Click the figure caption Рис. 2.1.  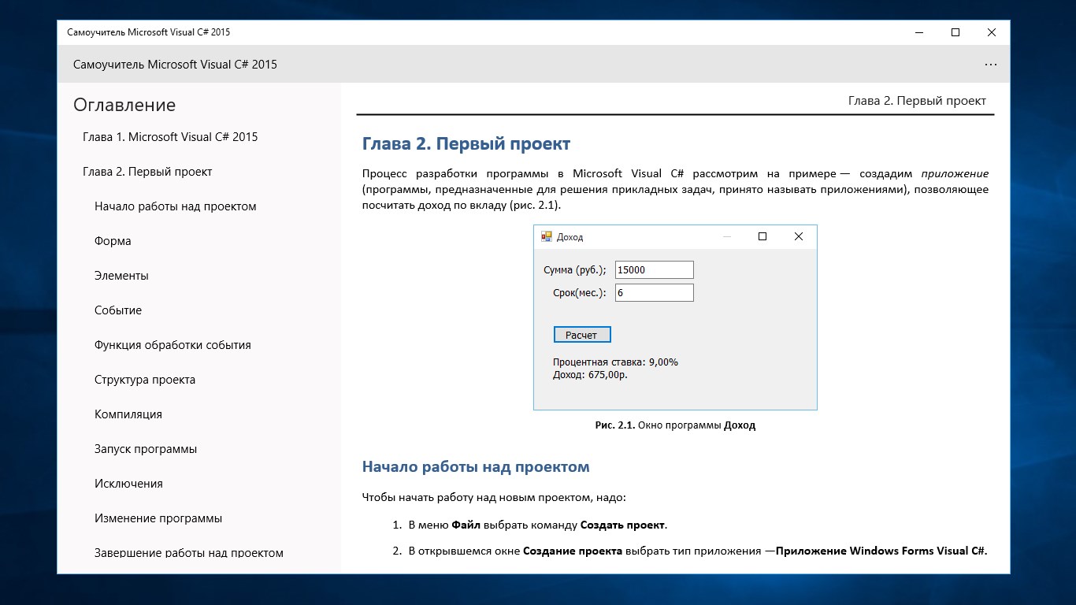pos(675,425)
